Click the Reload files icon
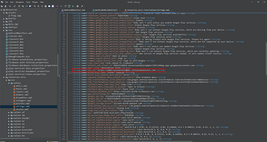The height and width of the screenshot is (142, 267). tap(10, 6)
